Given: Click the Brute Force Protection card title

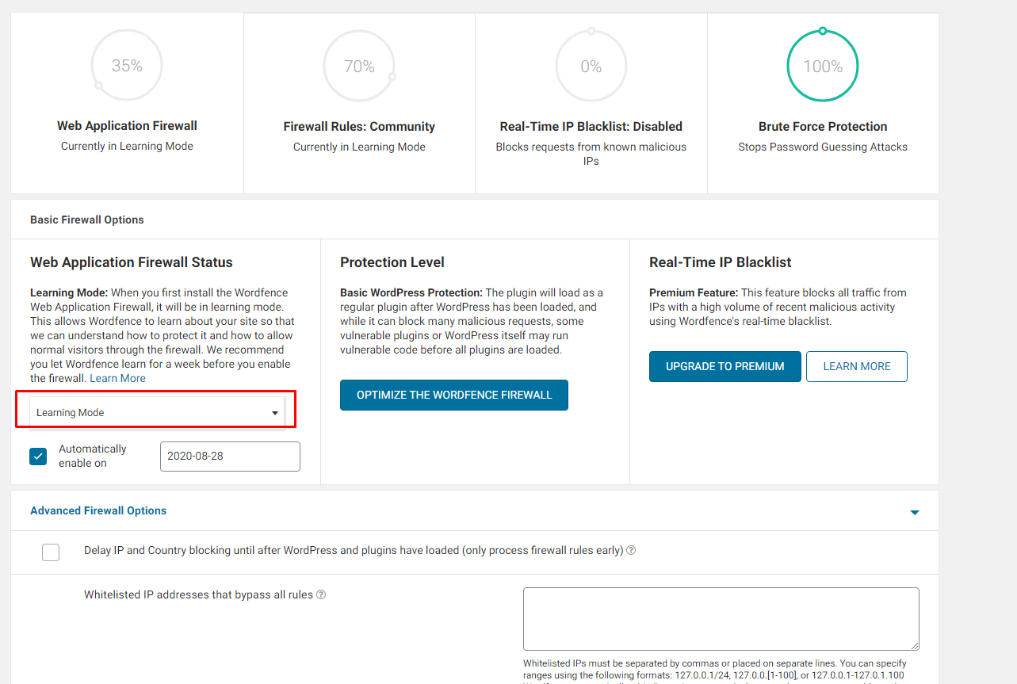Looking at the screenshot, I should [823, 126].
